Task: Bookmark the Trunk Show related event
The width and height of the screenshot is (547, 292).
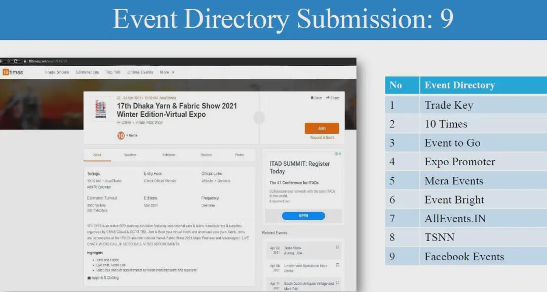Action: coord(338,248)
